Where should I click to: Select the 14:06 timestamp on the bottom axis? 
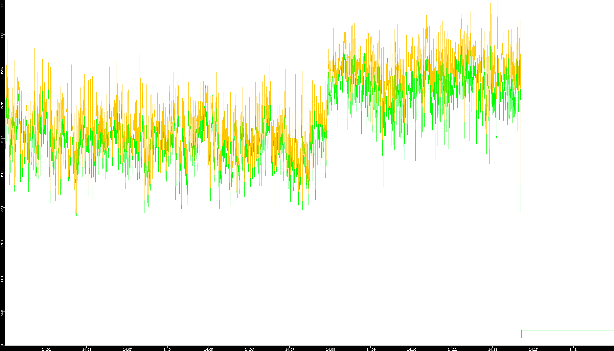point(249,349)
